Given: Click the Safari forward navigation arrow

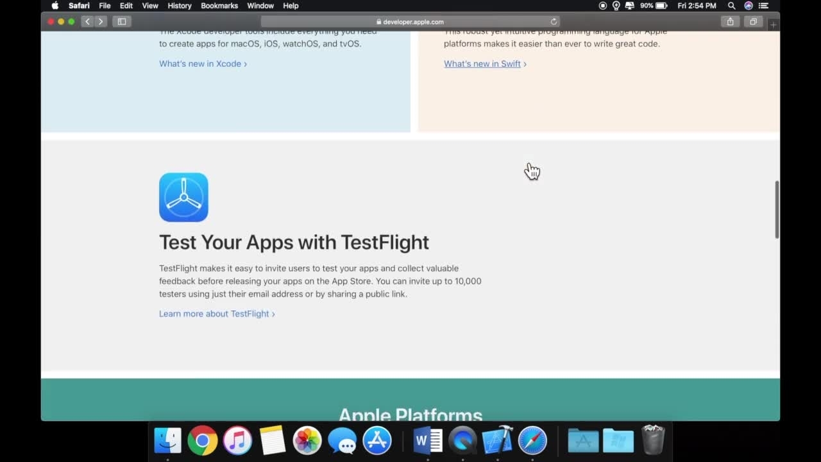Looking at the screenshot, I should (101, 22).
